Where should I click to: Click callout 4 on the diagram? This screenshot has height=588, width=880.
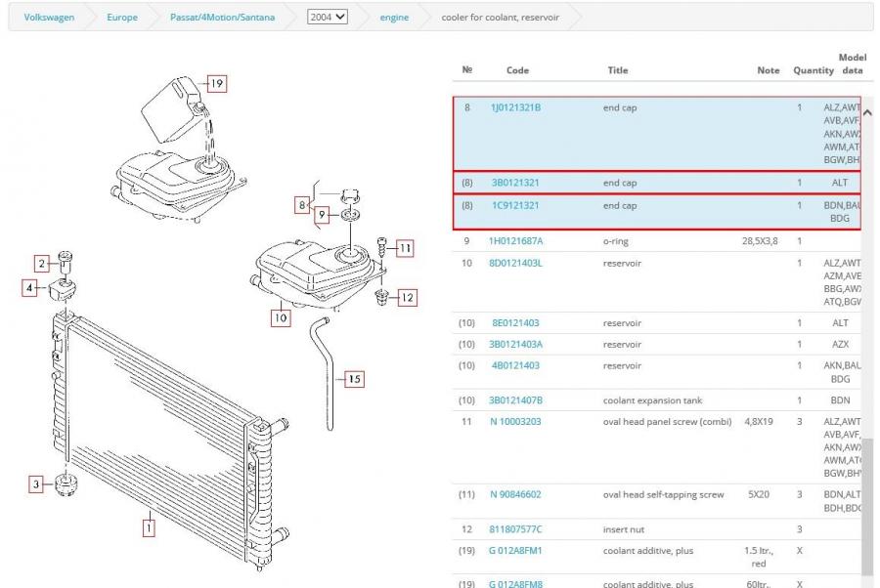coord(31,287)
